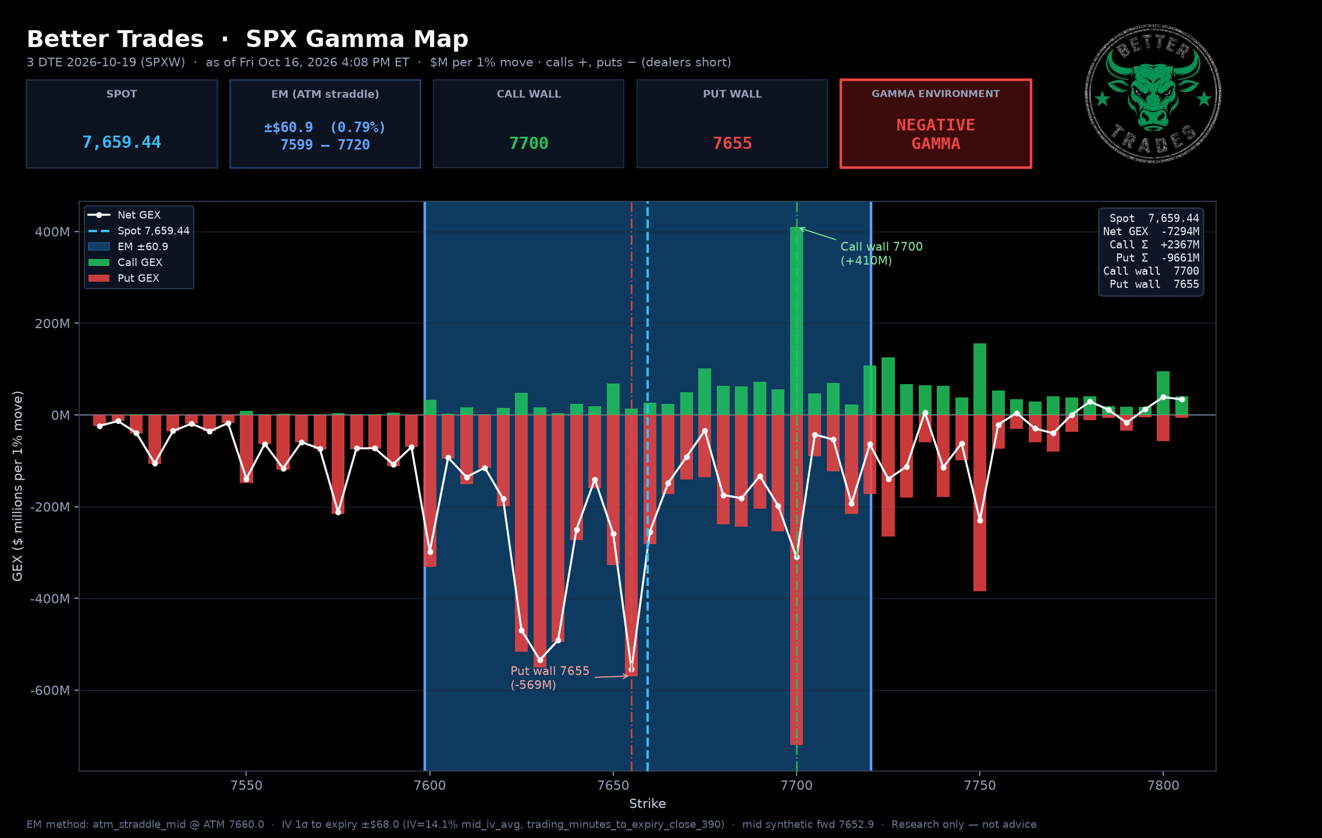Click the EM method footer text
1322x838 pixels.
click(145, 825)
